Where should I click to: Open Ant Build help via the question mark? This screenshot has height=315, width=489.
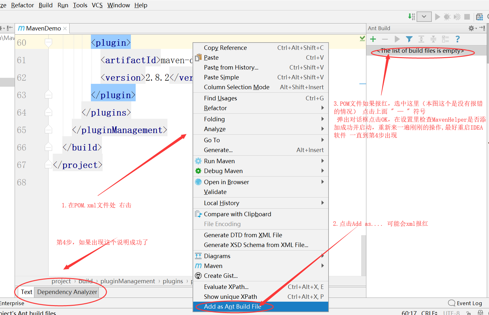(x=457, y=39)
